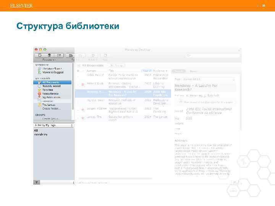Open PDF icon on the Zeiger row
This screenshot has height=206, width=275.
point(83,110)
